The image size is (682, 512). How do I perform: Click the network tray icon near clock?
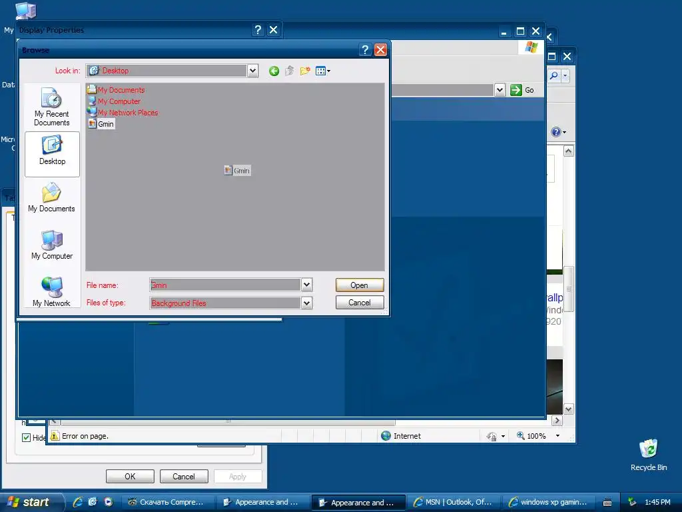point(632,502)
